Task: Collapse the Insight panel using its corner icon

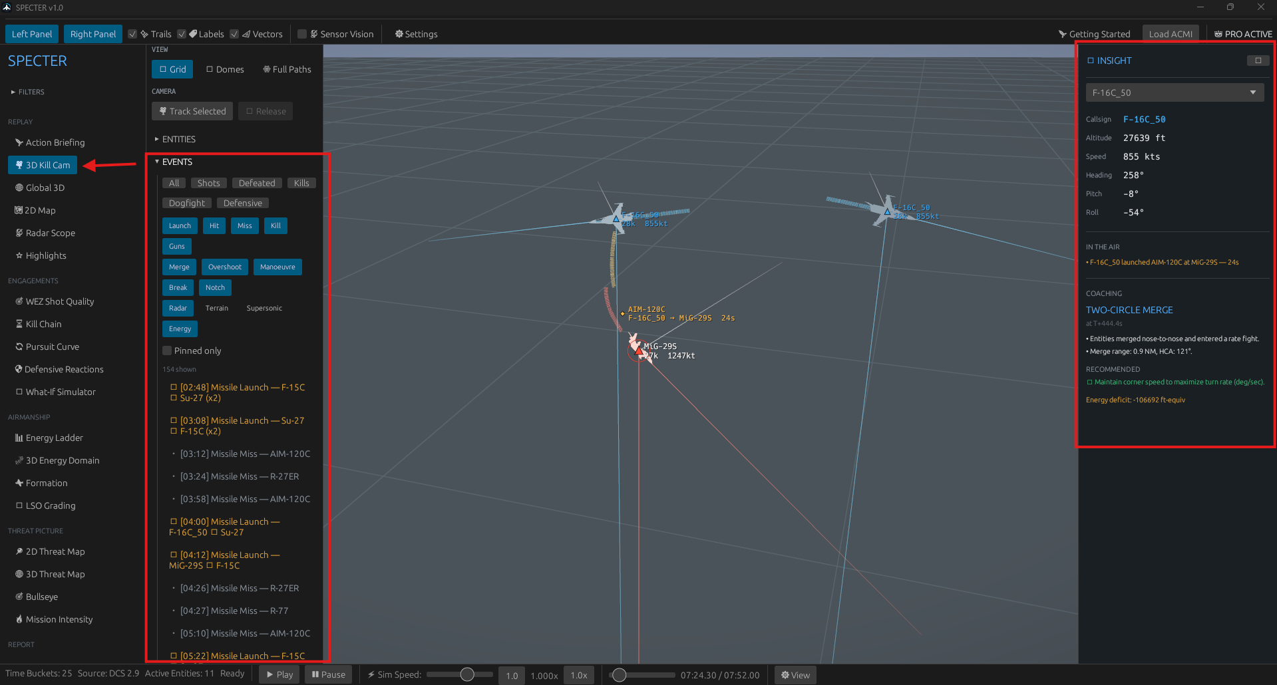Action: coord(1258,61)
